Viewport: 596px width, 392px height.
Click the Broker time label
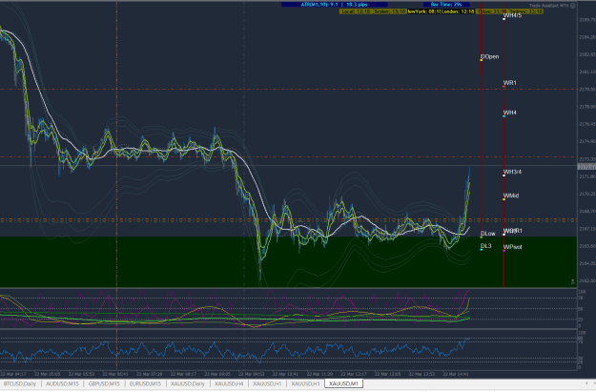[390, 11]
